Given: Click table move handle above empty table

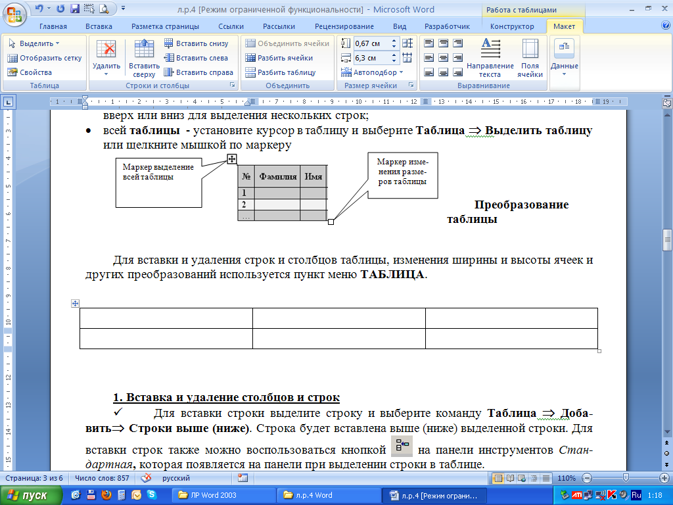Looking at the screenshot, I should click(x=75, y=303).
